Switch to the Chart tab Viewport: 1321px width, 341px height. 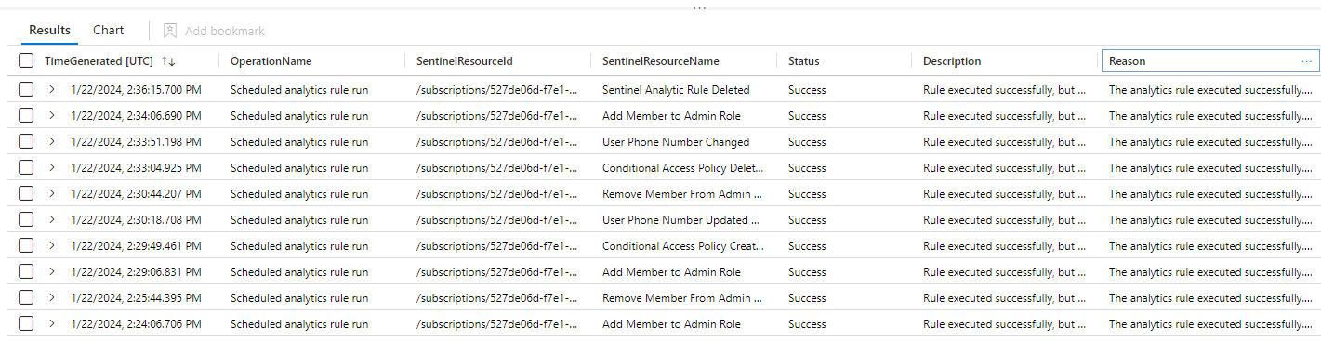pyautogui.click(x=109, y=31)
